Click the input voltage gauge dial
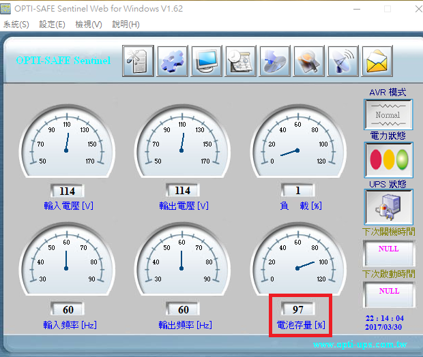Screen dimensions: 423x357 [x=67, y=141]
